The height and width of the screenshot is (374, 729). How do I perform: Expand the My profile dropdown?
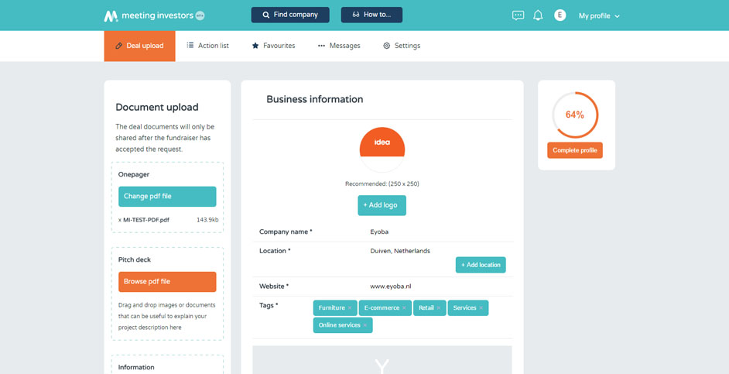coord(599,15)
